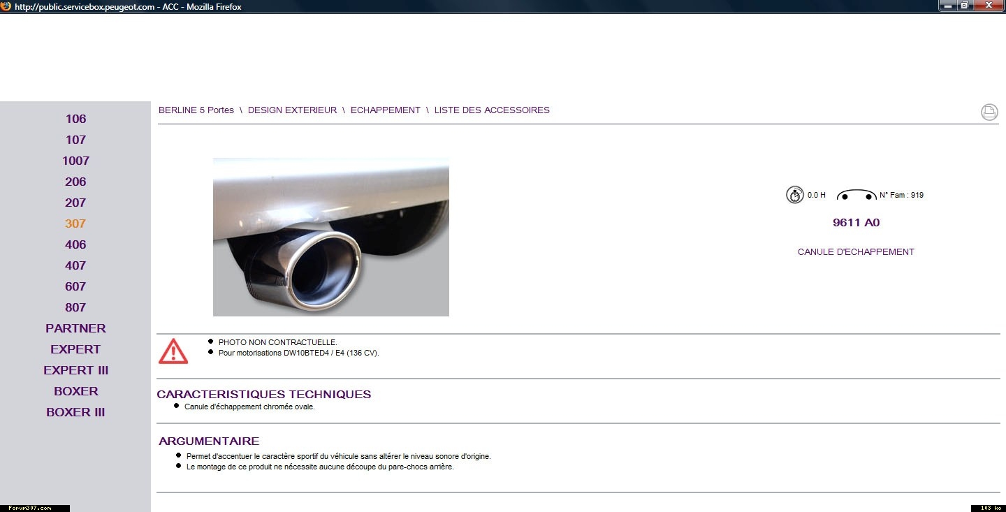This screenshot has width=1006, height=512.
Task: Click the stopwatch fitting time icon
Action: (x=794, y=196)
